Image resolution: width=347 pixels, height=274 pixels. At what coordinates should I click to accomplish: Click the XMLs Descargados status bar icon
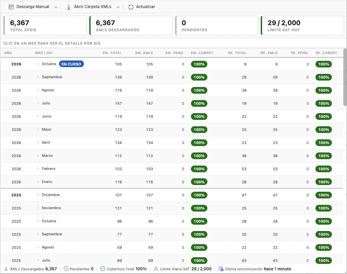tap(6, 269)
